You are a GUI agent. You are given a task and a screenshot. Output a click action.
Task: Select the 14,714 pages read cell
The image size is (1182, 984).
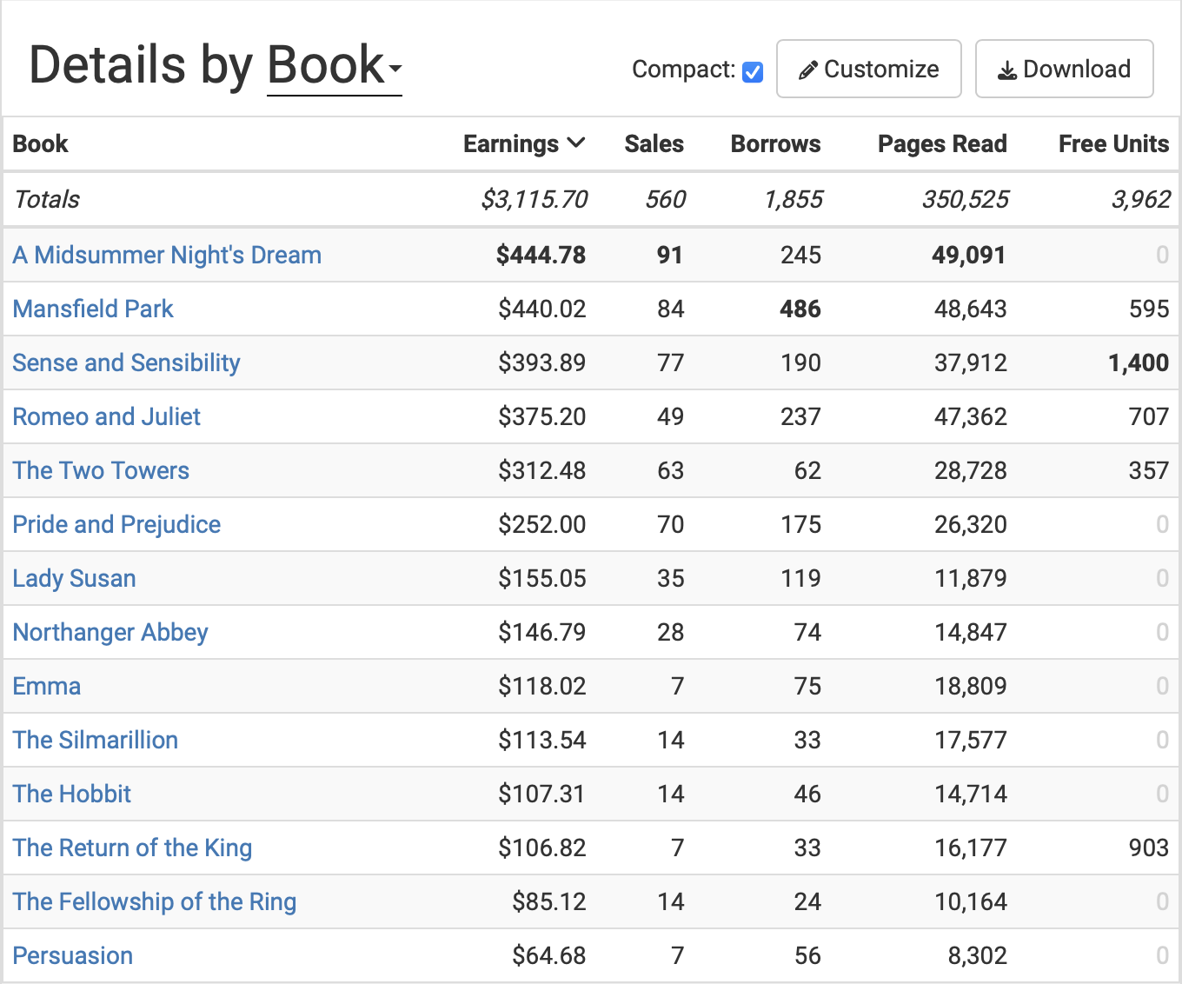(x=970, y=794)
